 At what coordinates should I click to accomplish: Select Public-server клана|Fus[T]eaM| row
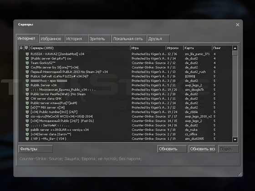click(x=125, y=103)
